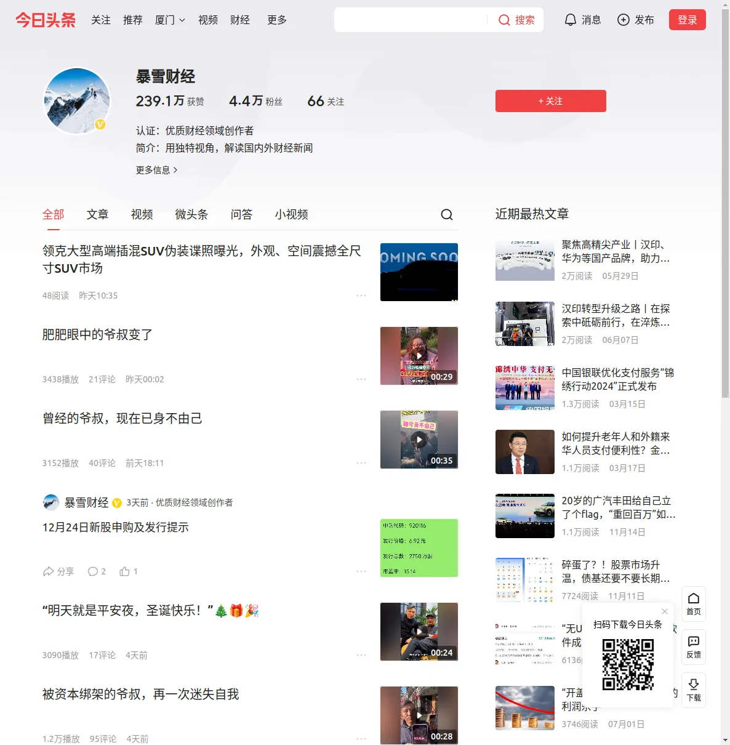The width and height of the screenshot is (730, 745).
Task: Click the red 登录 button
Action: click(x=688, y=20)
